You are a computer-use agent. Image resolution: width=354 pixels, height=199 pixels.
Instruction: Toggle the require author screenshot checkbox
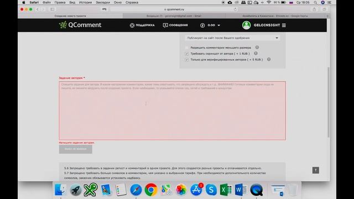[x=186, y=54]
